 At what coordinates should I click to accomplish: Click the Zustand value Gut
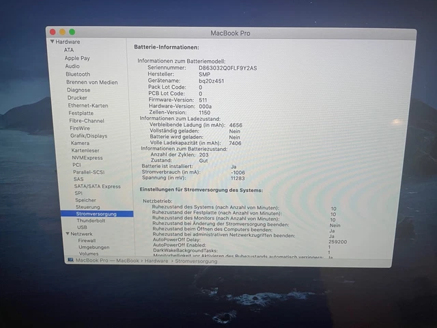(x=203, y=161)
